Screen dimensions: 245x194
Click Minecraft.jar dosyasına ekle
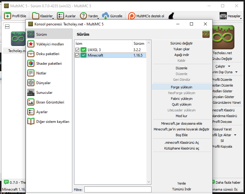click(x=181, y=123)
